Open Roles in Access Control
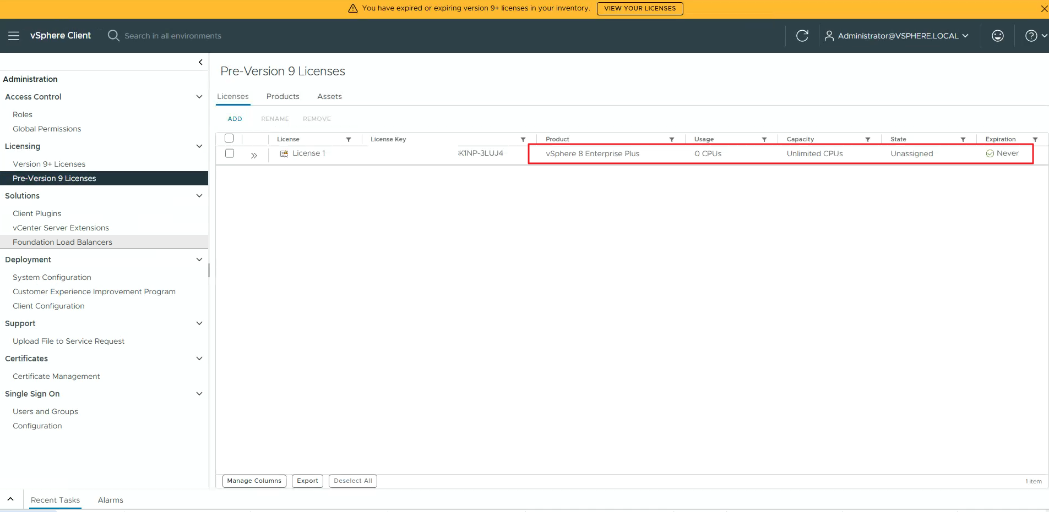1049x512 pixels. click(23, 114)
